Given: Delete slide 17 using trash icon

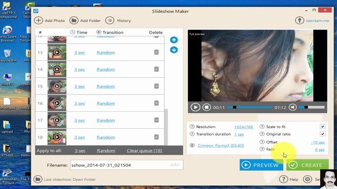Looking at the screenshot, I should coord(156,120).
